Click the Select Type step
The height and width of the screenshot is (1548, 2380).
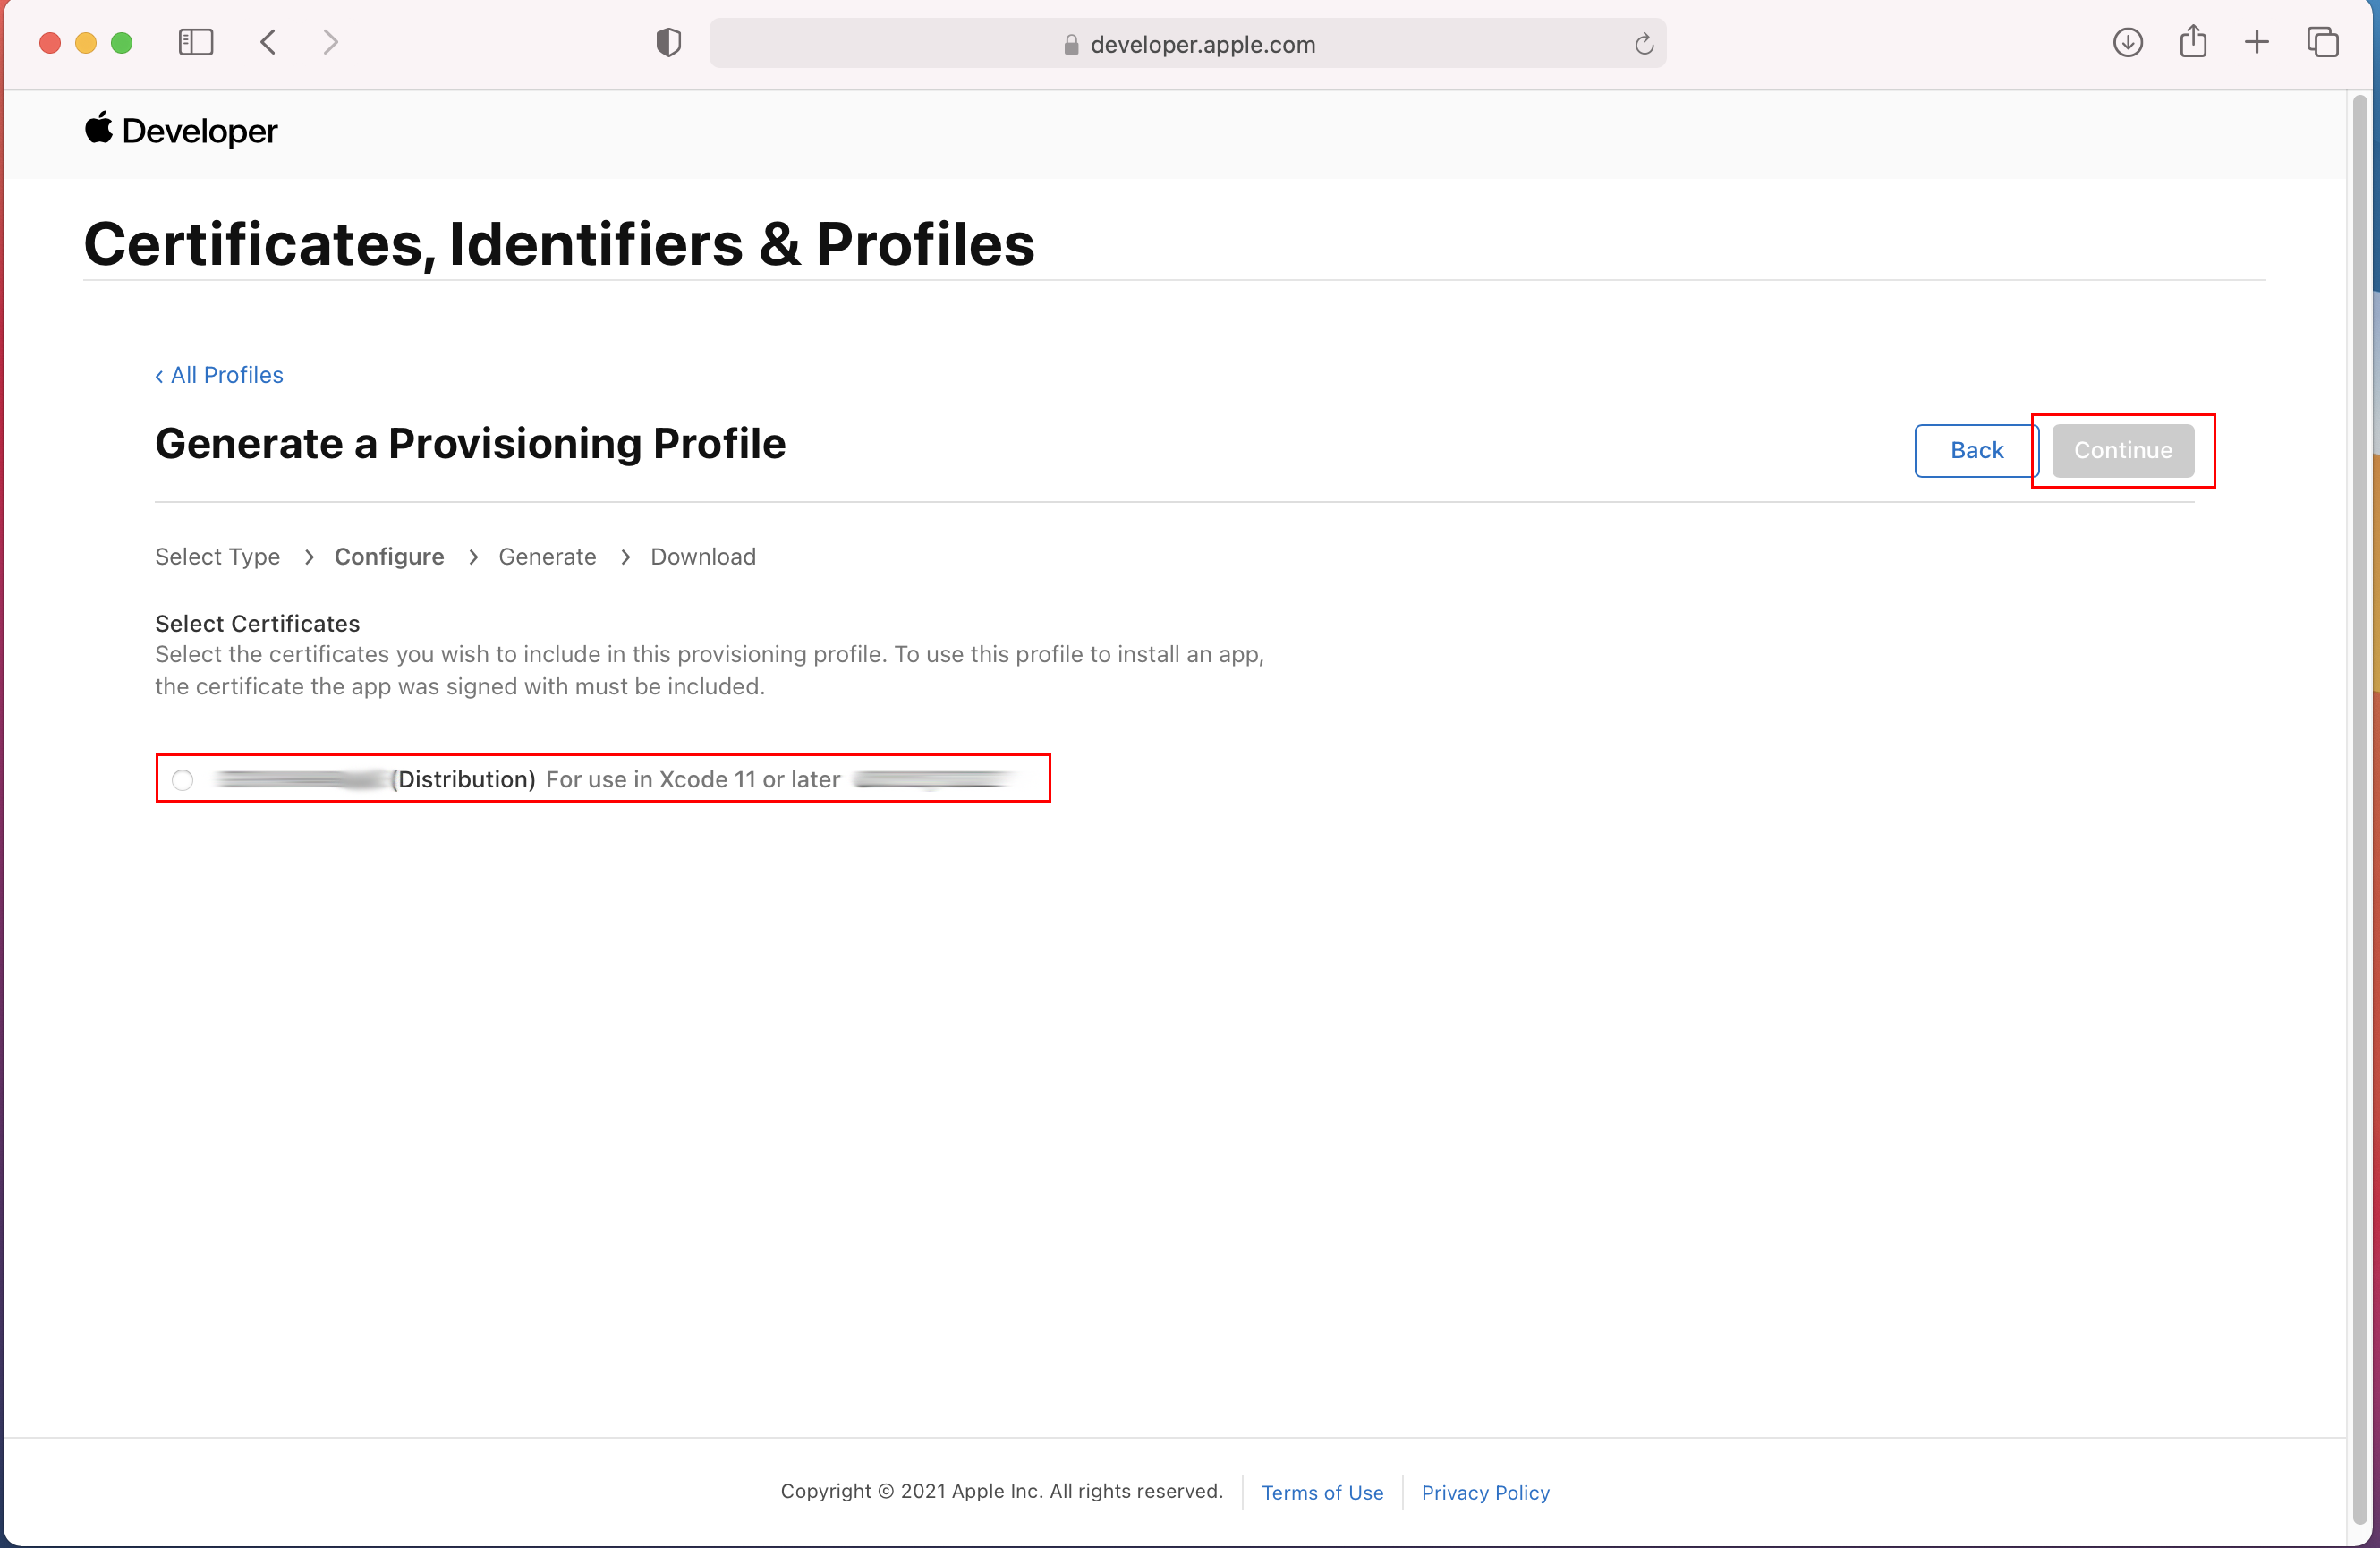(x=217, y=556)
